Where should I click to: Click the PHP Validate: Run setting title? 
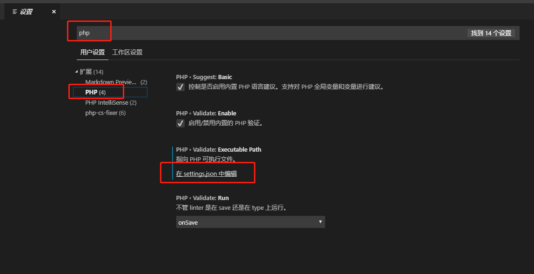click(202, 197)
